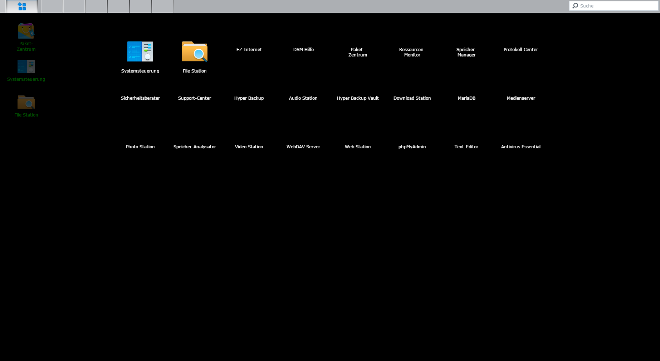Launch File Station desktop shortcut
The height and width of the screenshot is (361, 660).
pos(26,106)
